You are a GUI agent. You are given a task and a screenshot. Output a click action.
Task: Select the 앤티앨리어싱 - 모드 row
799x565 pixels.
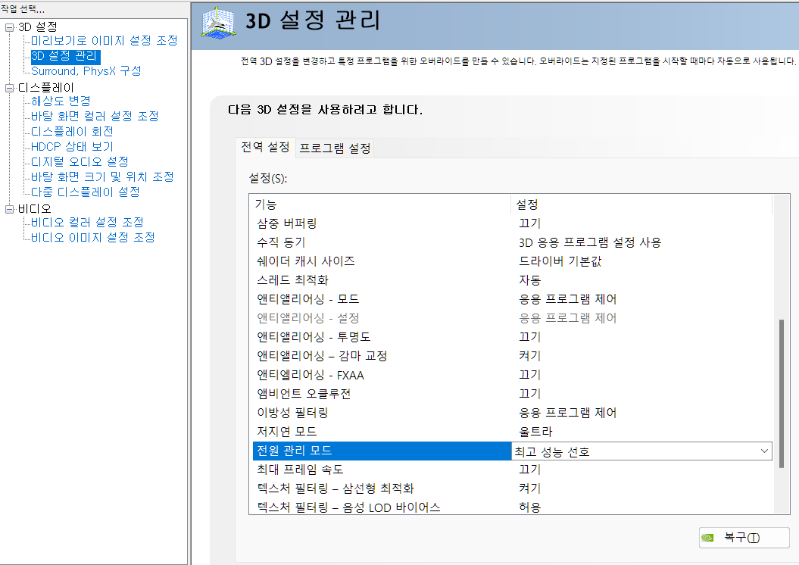point(512,298)
